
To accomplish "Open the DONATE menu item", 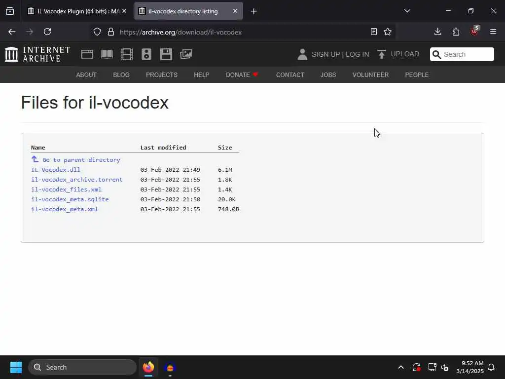I will tap(242, 75).
